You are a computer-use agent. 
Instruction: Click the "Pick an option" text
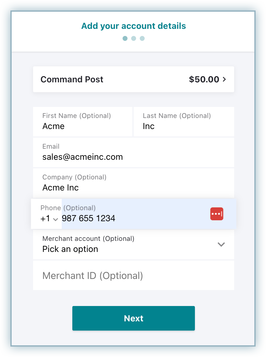point(70,249)
